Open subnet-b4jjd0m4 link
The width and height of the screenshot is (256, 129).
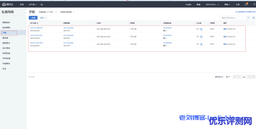(x=36, y=28)
